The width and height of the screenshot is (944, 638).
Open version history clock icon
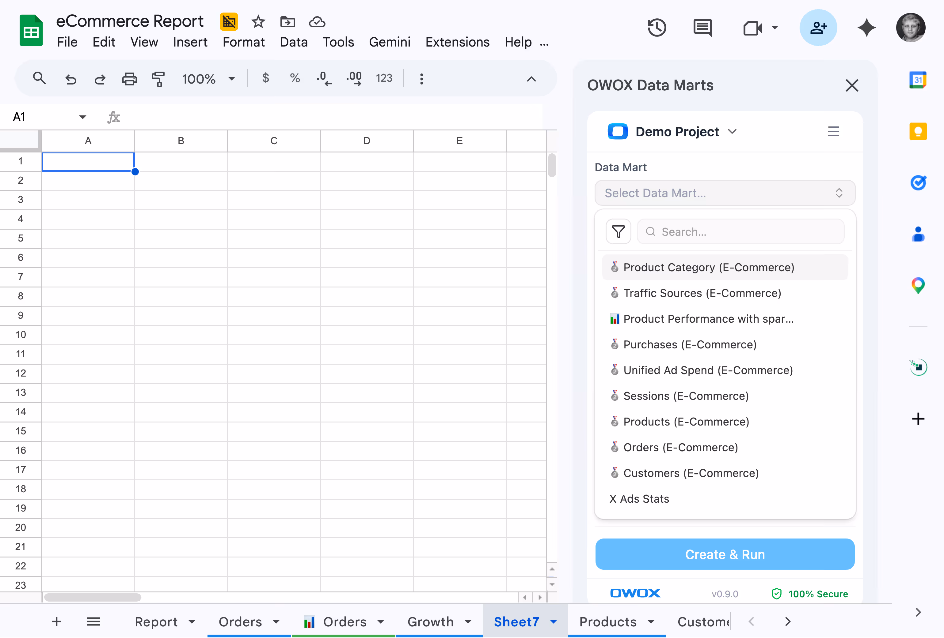click(657, 28)
